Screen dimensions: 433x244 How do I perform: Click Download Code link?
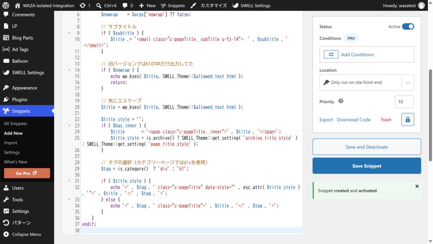[354, 120]
